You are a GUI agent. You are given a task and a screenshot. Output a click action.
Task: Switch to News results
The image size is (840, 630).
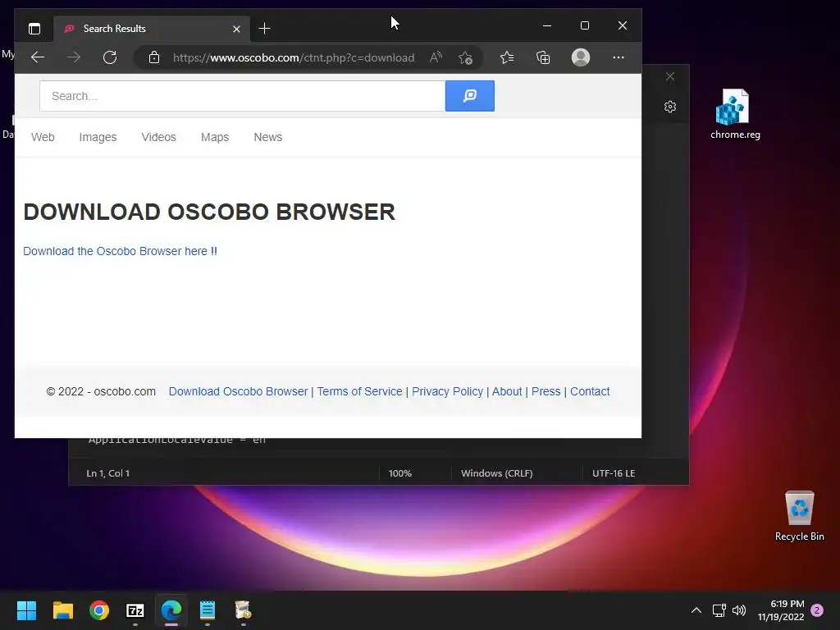pos(268,137)
